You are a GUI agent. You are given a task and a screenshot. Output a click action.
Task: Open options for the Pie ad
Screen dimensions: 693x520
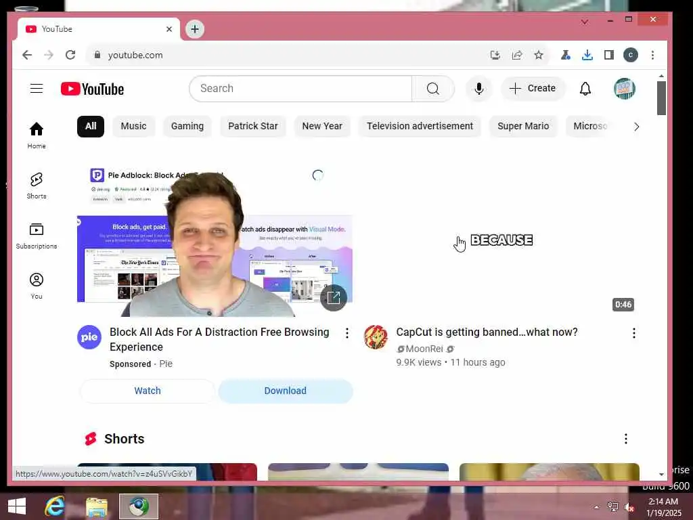coord(347,333)
